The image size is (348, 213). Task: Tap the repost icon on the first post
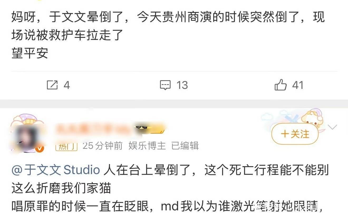coord(52,85)
